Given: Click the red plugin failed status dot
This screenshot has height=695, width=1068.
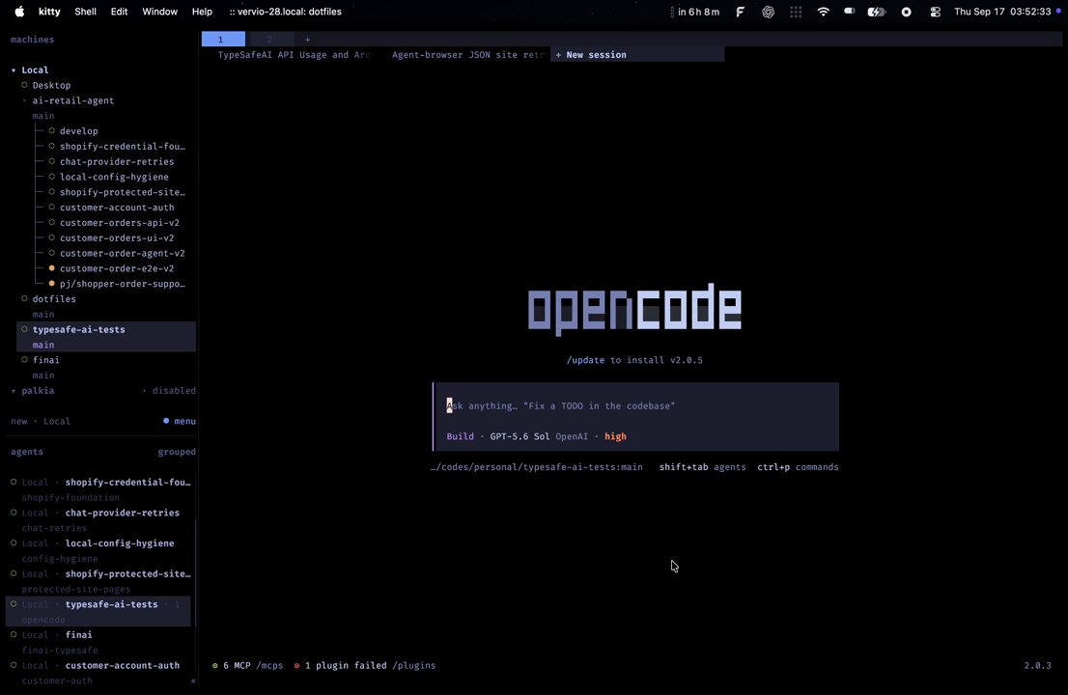Looking at the screenshot, I should 297,666.
